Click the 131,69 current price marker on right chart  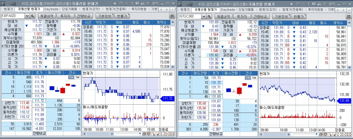pyautogui.click(x=344, y=101)
